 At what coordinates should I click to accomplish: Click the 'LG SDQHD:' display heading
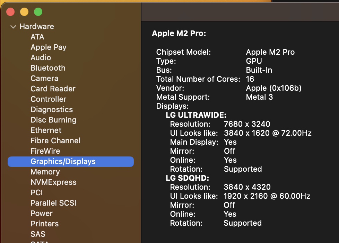(188, 178)
